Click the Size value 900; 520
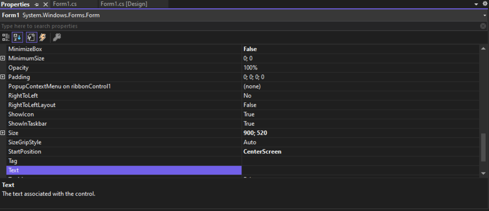 pyautogui.click(x=255, y=133)
